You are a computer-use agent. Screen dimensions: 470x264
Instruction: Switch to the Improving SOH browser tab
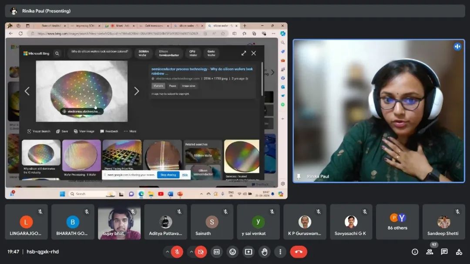click(85, 26)
